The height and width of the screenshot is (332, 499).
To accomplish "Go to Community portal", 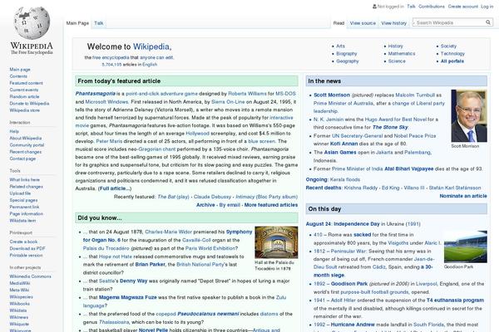I will (x=27, y=145).
